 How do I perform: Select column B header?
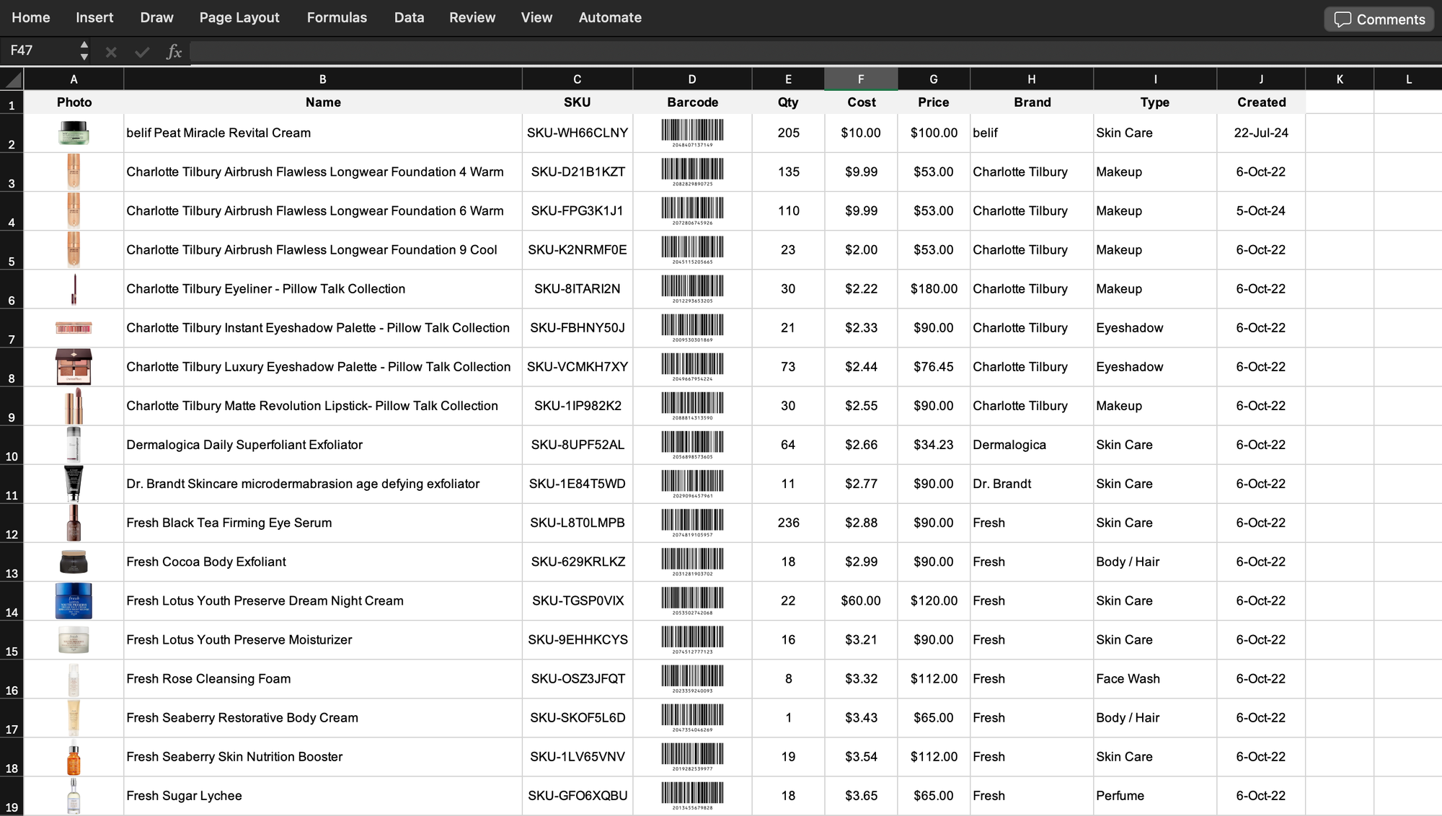coord(322,79)
